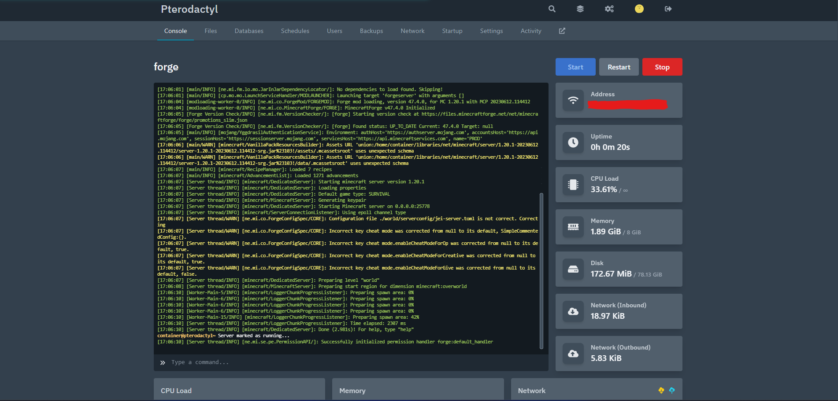The width and height of the screenshot is (838, 401).
Task: Click the 'Server marked as running...' line
Action: point(223,335)
